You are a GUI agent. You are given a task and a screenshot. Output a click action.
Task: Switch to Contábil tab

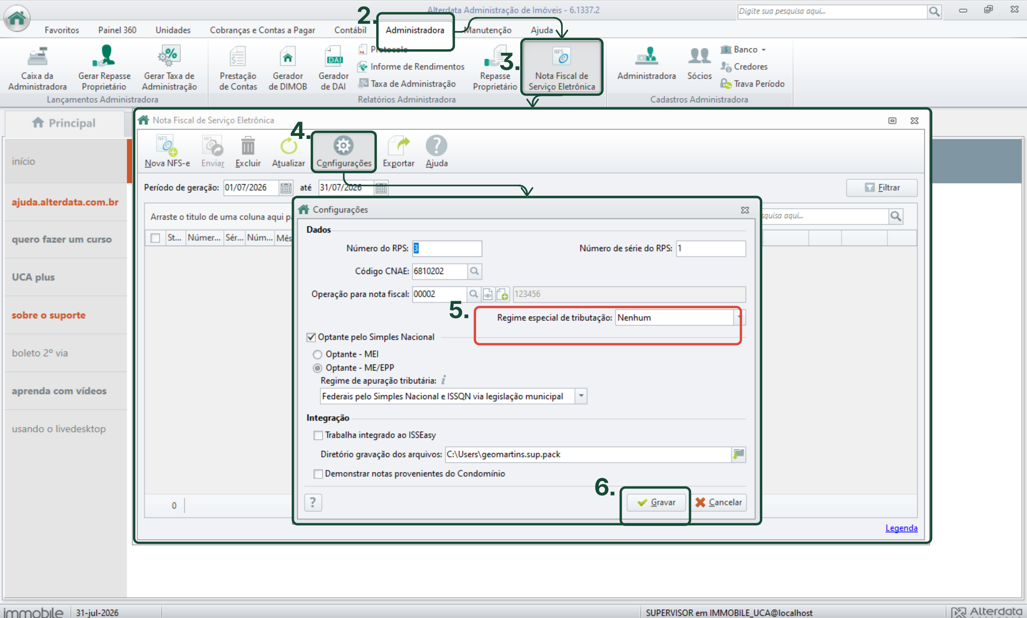pos(350,30)
